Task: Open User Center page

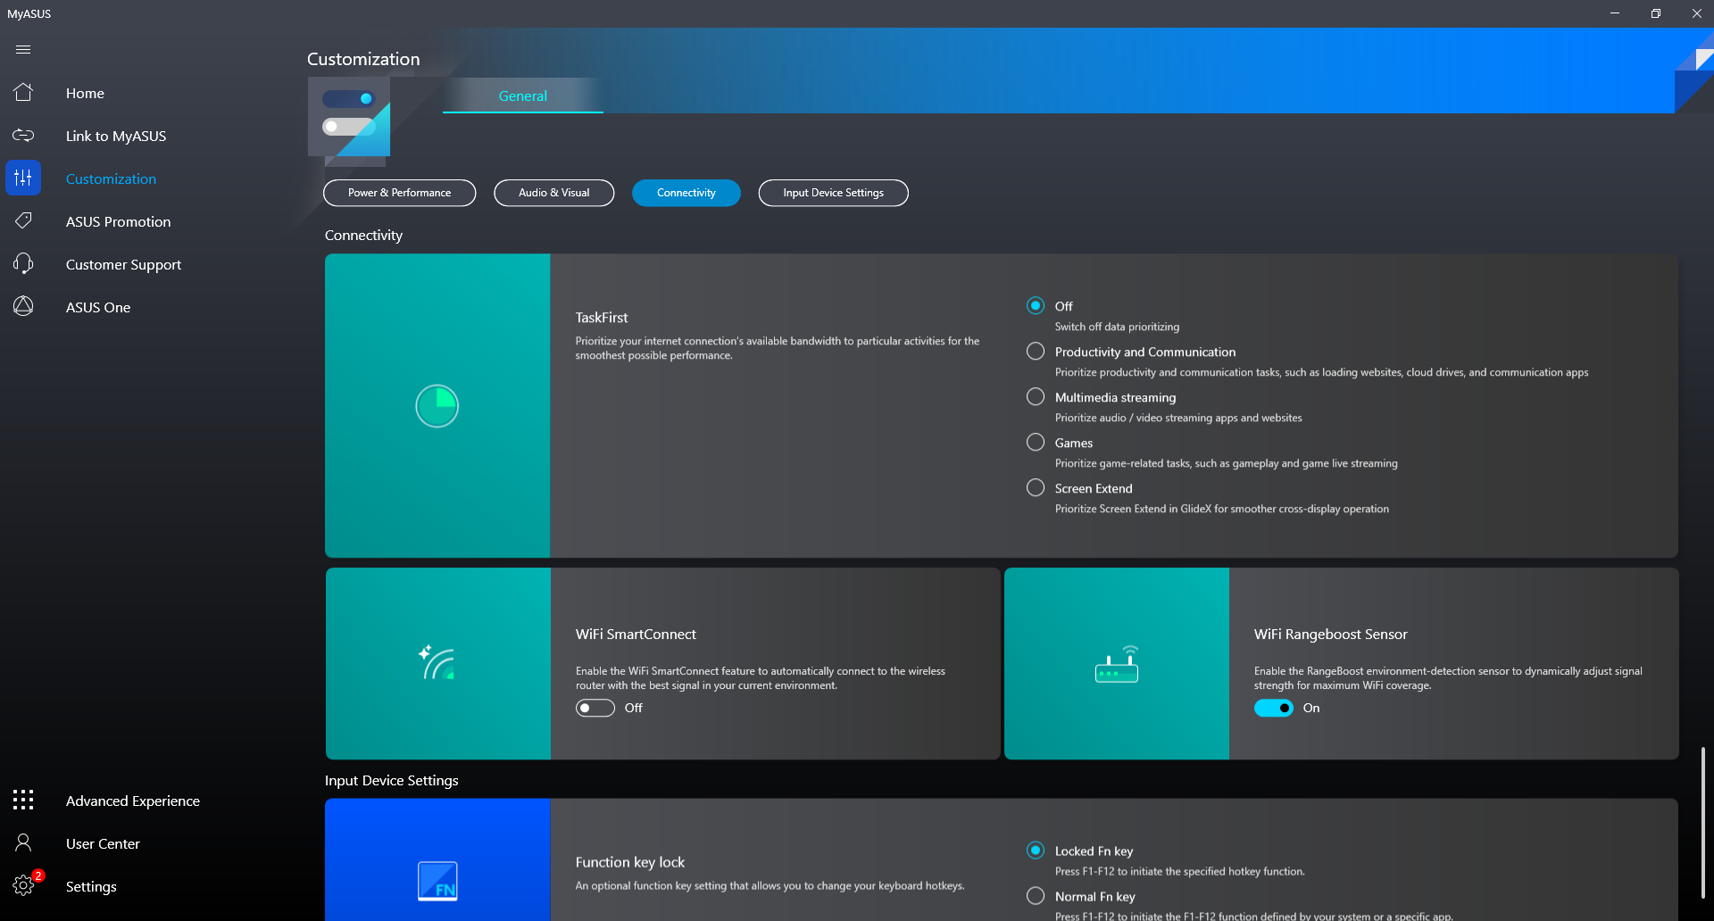Action: (103, 843)
